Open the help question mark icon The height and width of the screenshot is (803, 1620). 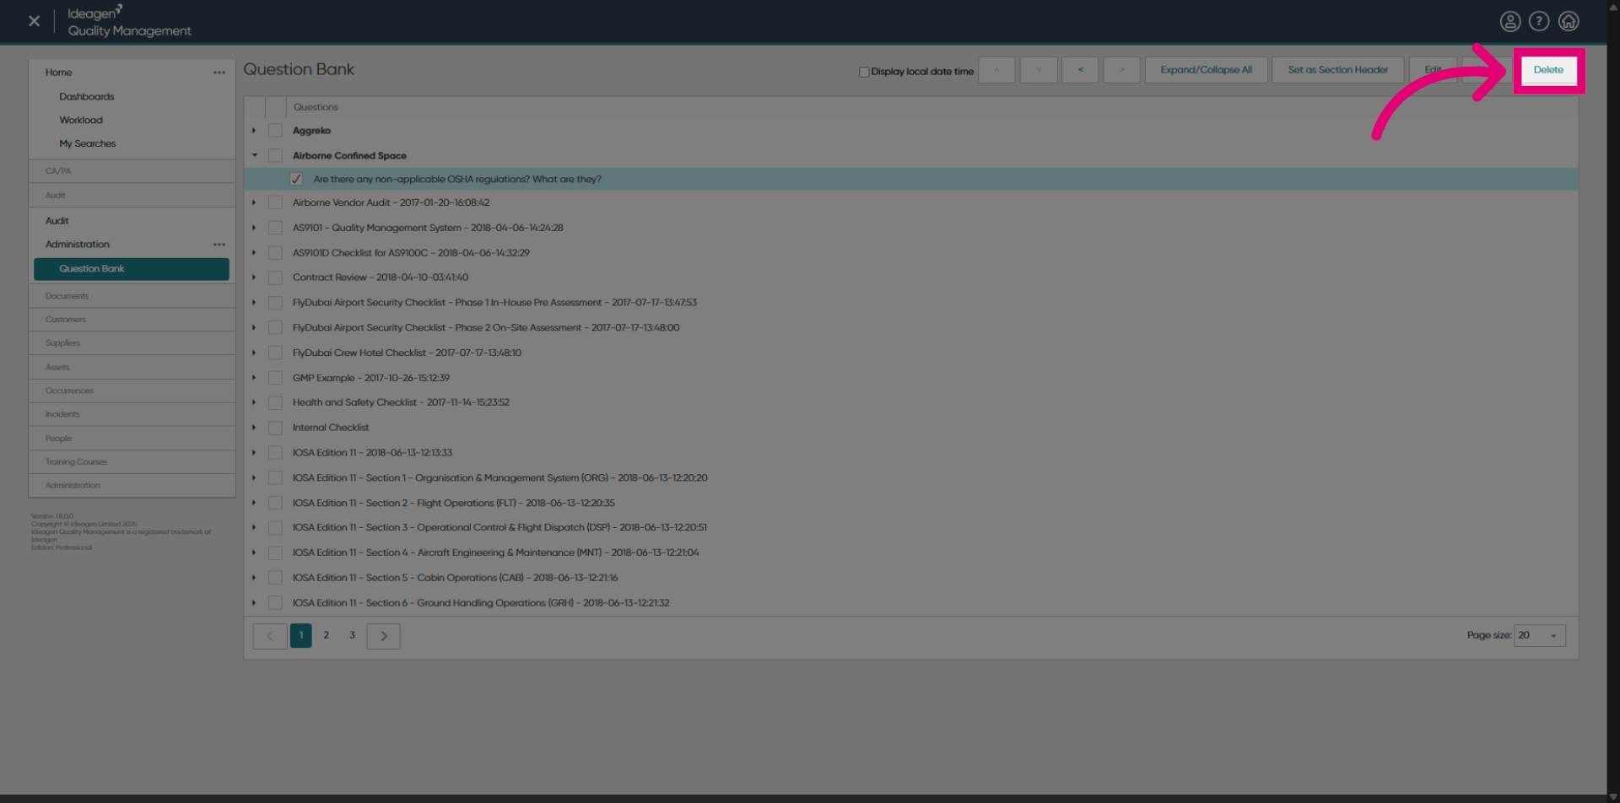[1539, 21]
